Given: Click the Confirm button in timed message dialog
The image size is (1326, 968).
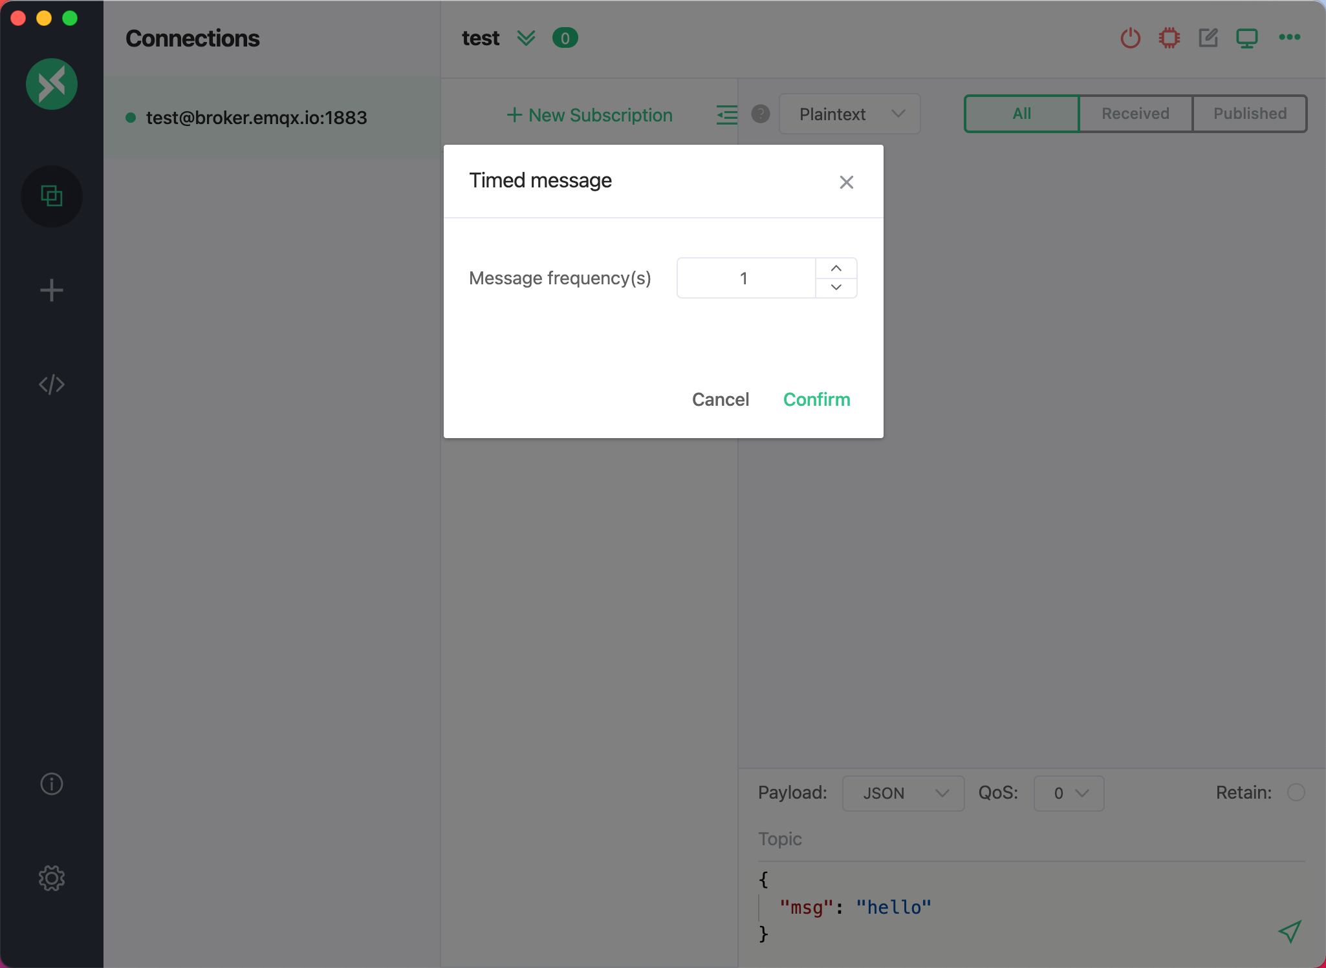Looking at the screenshot, I should (816, 399).
